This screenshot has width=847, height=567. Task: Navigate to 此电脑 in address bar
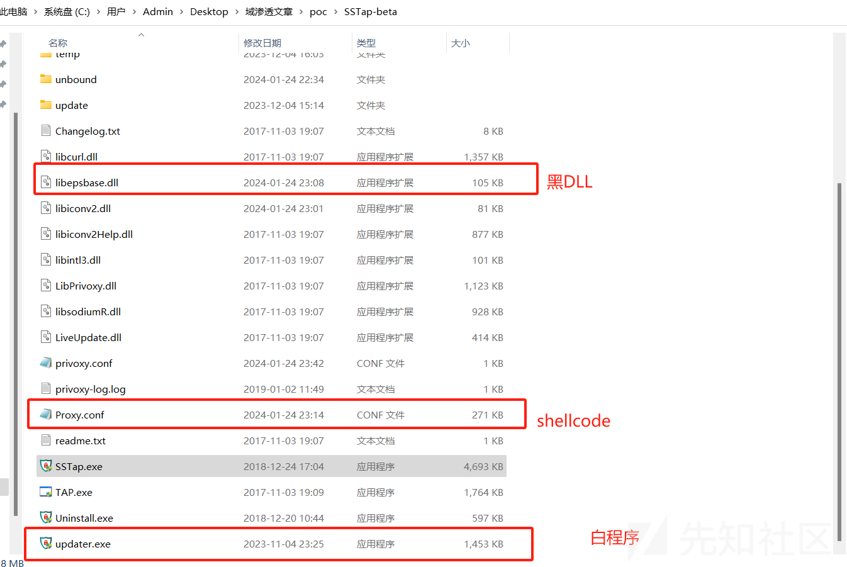pos(14,12)
